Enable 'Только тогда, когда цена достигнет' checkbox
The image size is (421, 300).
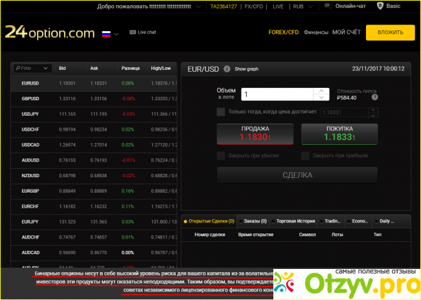click(222, 112)
